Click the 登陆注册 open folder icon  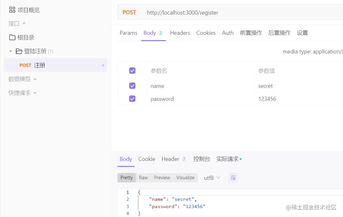(x=19, y=51)
